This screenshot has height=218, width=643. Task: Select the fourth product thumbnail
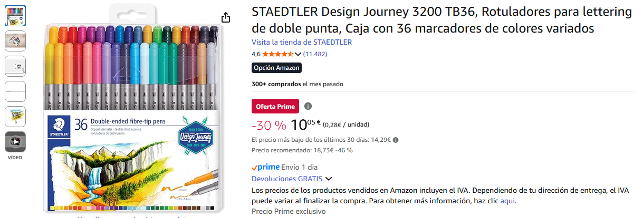click(15, 91)
